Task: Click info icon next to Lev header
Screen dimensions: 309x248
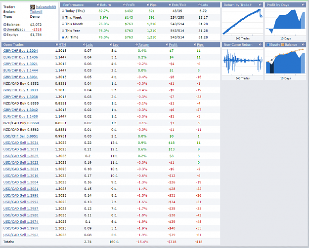Action: 111,44
